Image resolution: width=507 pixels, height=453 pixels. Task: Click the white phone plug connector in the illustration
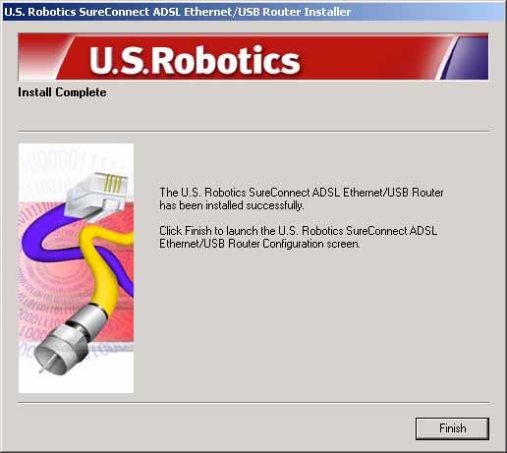(x=95, y=194)
